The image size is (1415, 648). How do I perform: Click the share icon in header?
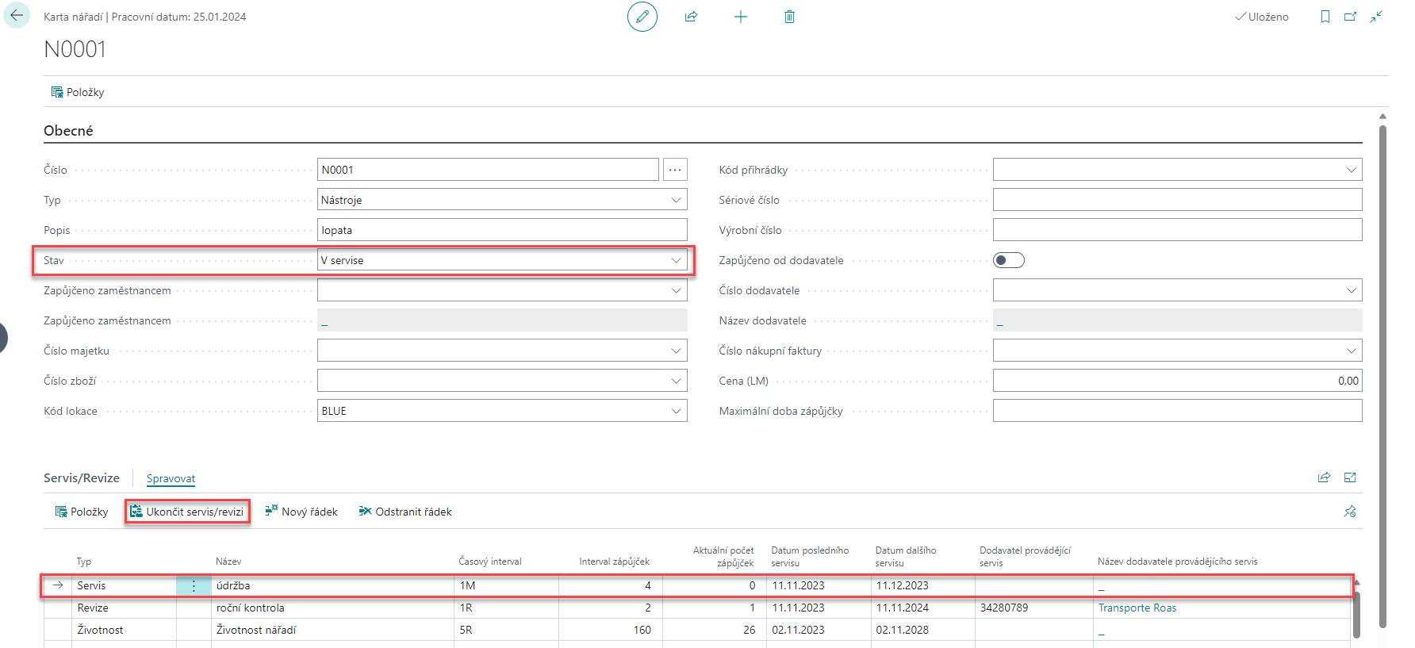691,17
